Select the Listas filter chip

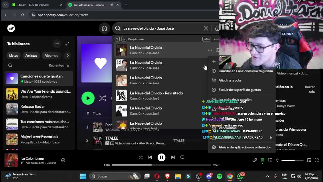tap(14, 55)
